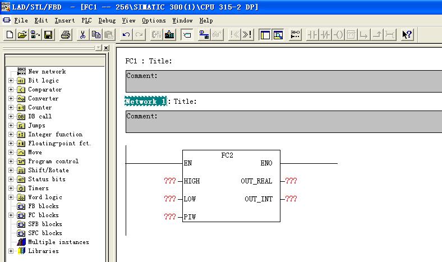This screenshot has height=262, width=442.
Task: Click the Cut scissors icon
Action: [x=82, y=35]
